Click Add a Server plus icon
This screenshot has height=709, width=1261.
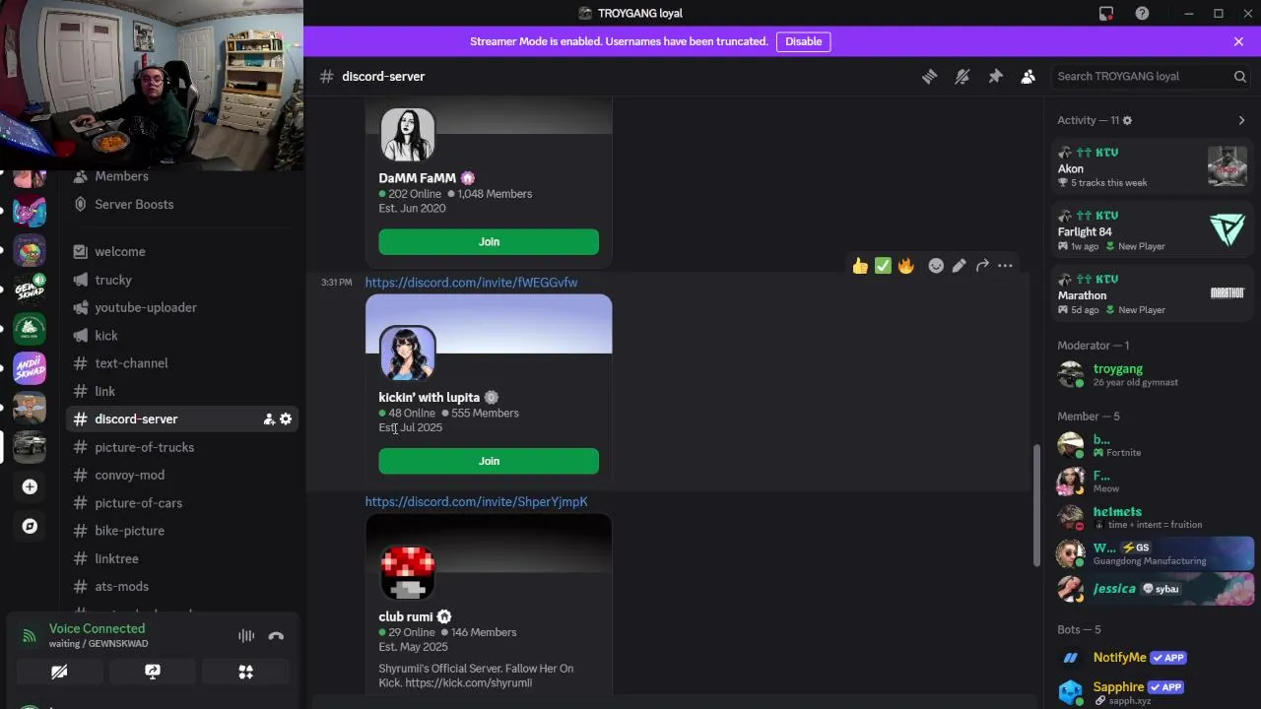click(30, 486)
